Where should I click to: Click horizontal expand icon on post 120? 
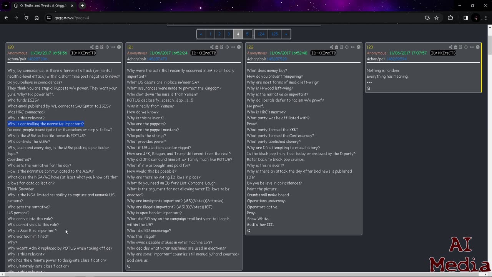[113, 47]
